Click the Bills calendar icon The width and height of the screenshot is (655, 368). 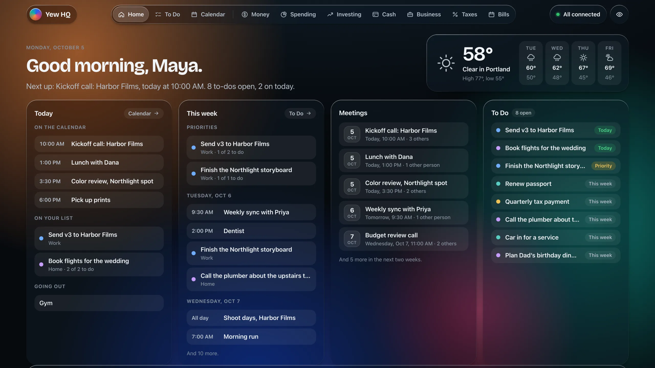pos(491,15)
